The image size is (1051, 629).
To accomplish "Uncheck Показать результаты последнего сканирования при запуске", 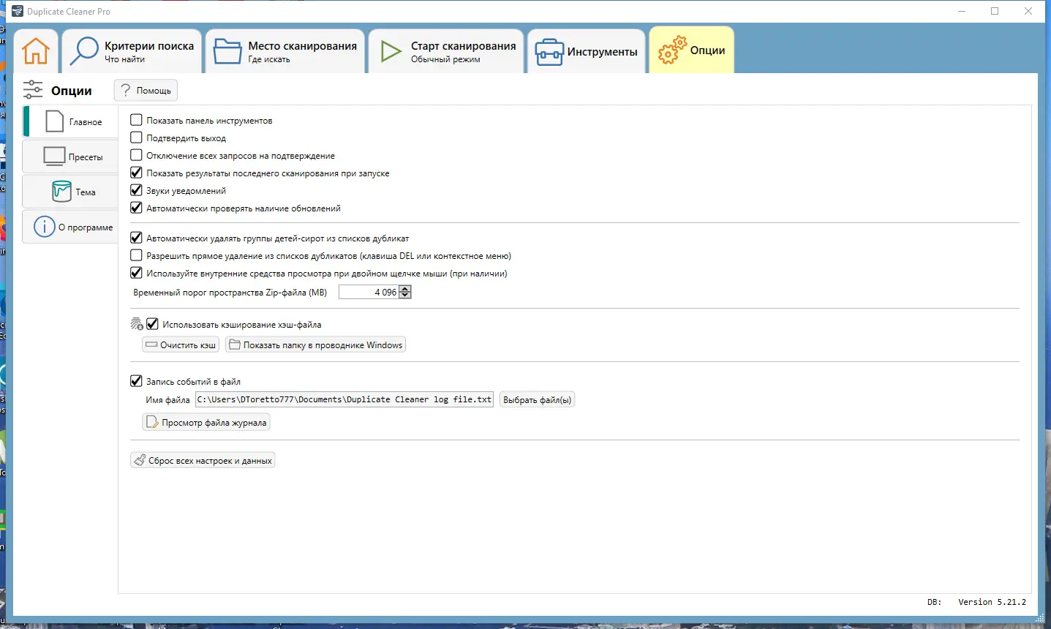I will pos(136,173).
